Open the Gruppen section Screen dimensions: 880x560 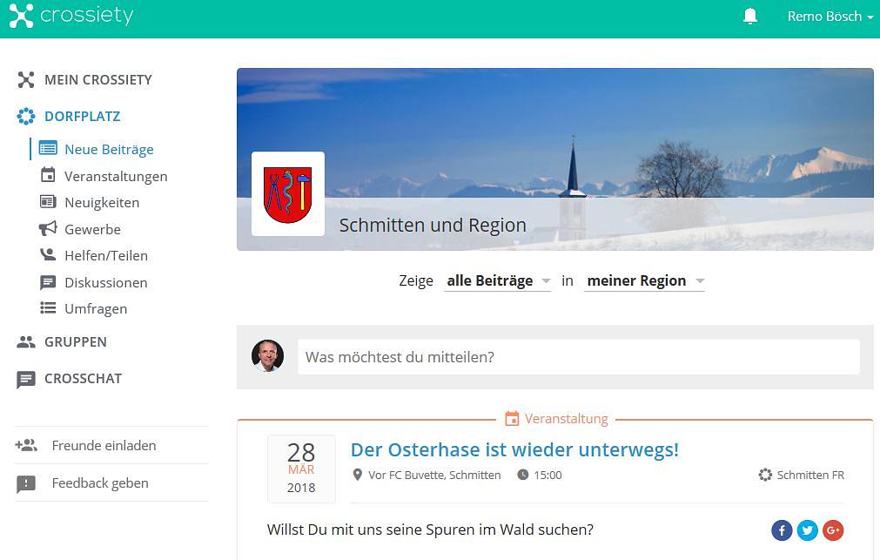tap(75, 342)
